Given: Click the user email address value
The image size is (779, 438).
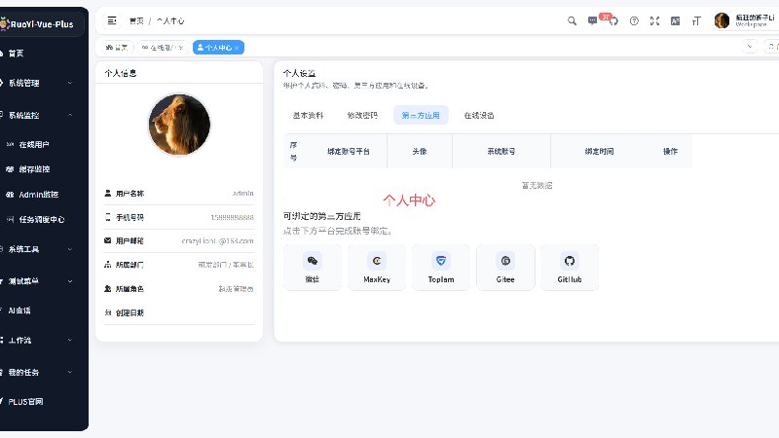Looking at the screenshot, I should pos(217,240).
